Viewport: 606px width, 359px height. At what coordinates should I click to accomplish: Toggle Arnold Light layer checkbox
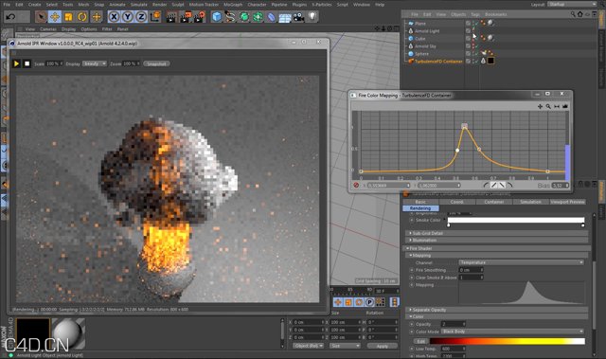(468, 30)
